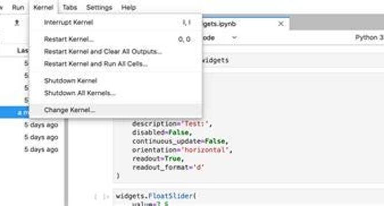The height and width of the screenshot is (206, 384).
Task: Click the upload files arrow icon
Action: [17, 23]
